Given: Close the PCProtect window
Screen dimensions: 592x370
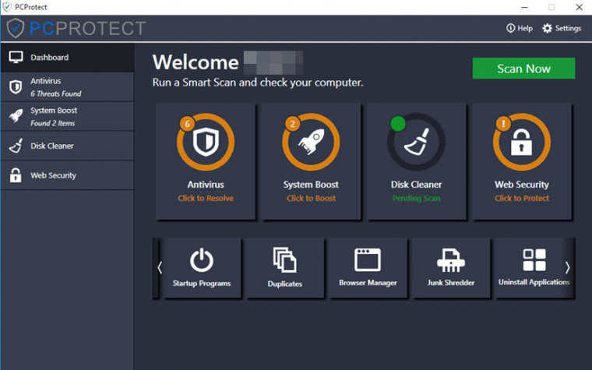Looking at the screenshot, I should [580, 7].
